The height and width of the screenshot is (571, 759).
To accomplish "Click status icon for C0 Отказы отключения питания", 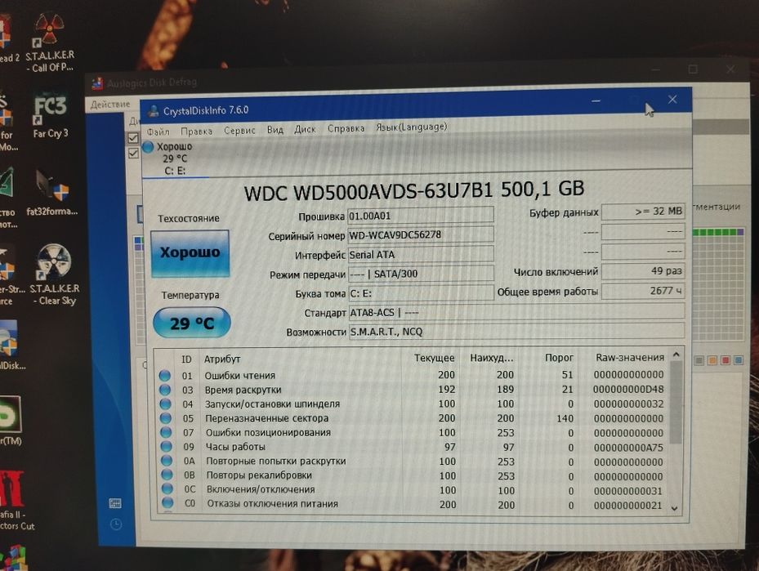I will click(x=168, y=502).
